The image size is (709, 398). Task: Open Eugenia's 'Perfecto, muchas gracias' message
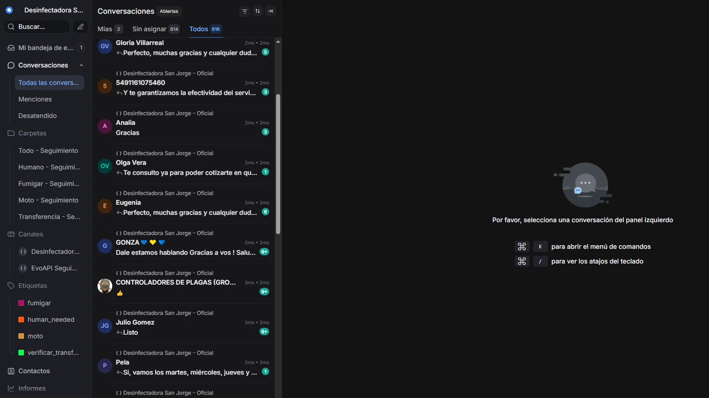point(183,204)
